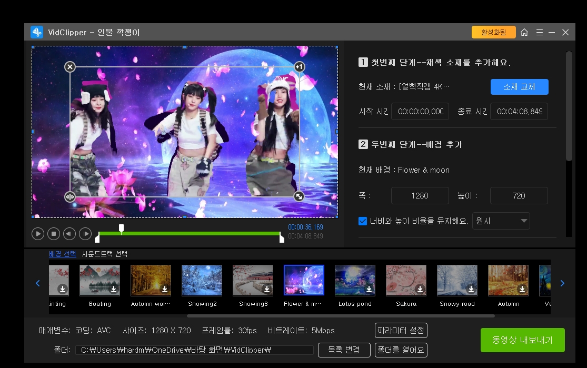The width and height of the screenshot is (587, 368).
Task: Stop the preview playback
Action: tap(54, 234)
